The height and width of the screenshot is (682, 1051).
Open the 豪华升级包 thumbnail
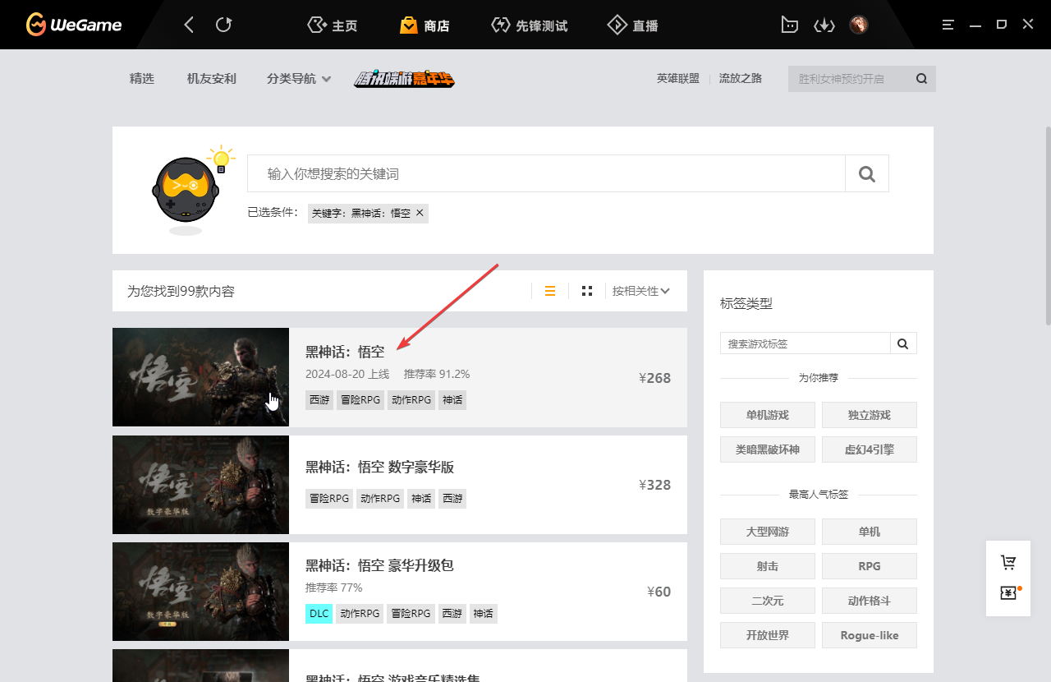200,591
